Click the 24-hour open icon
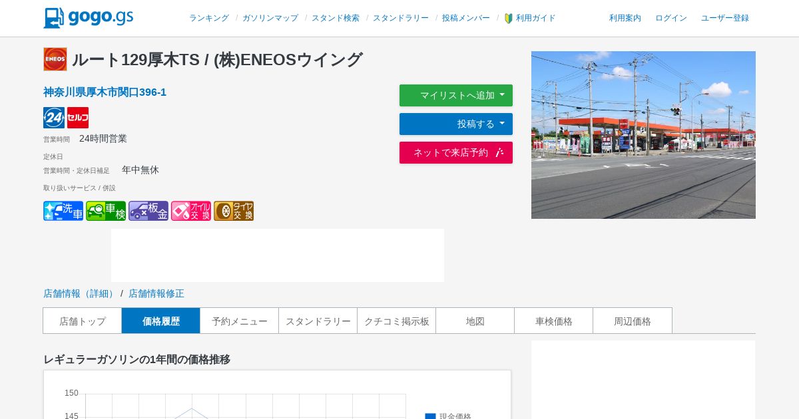 coord(54,118)
